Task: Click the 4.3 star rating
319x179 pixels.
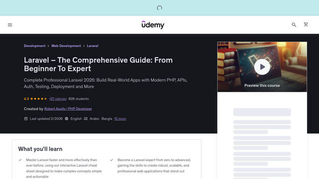Action: coord(35,99)
